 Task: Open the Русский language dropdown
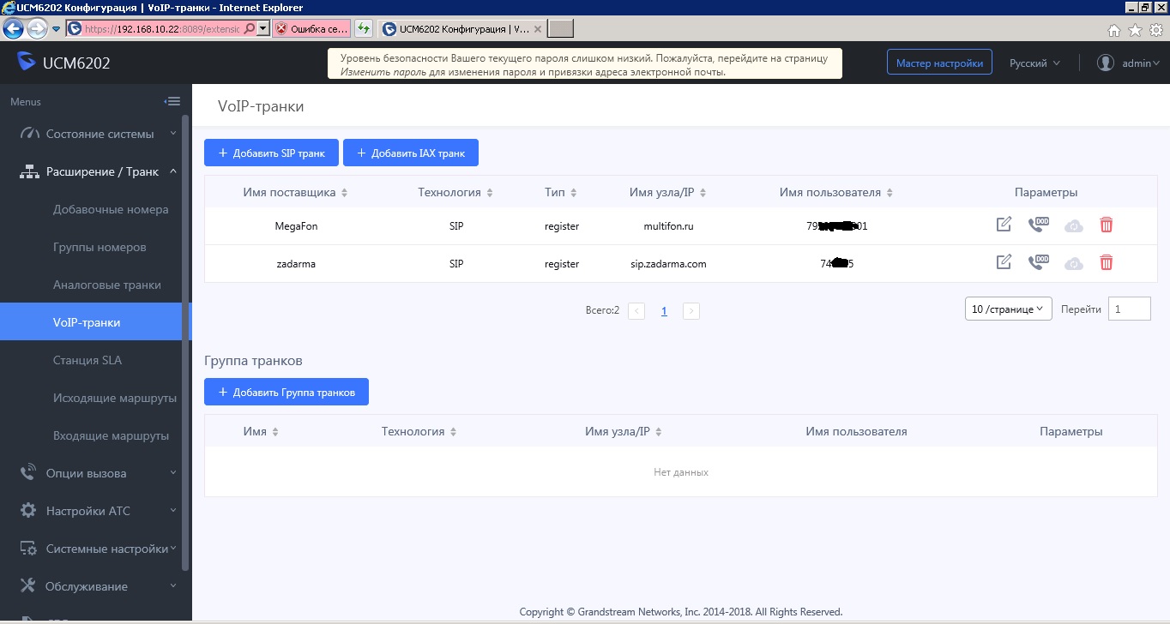tap(1034, 63)
